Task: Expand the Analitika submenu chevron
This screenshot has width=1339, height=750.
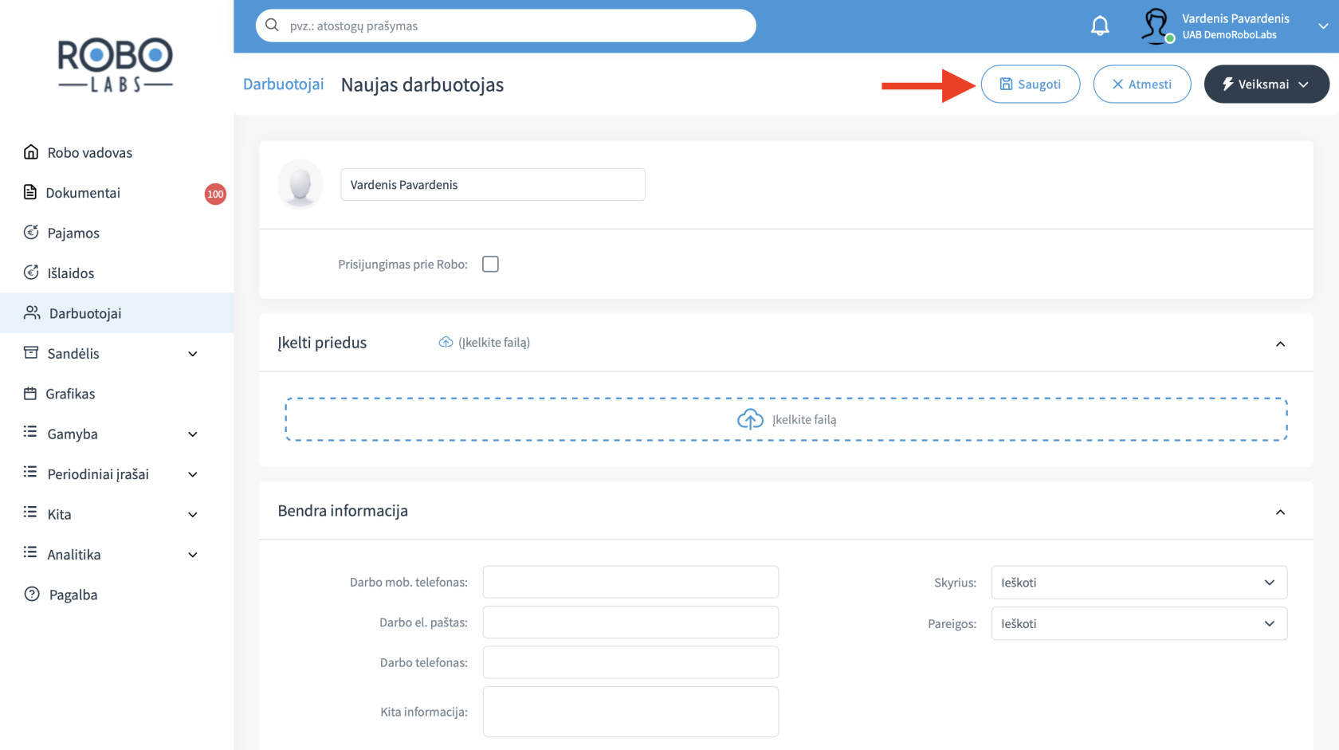Action: click(193, 555)
